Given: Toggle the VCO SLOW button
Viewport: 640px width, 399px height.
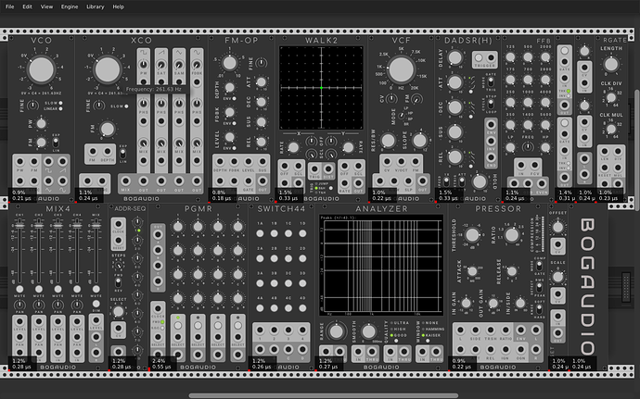Looking at the screenshot, I should [x=60, y=103].
